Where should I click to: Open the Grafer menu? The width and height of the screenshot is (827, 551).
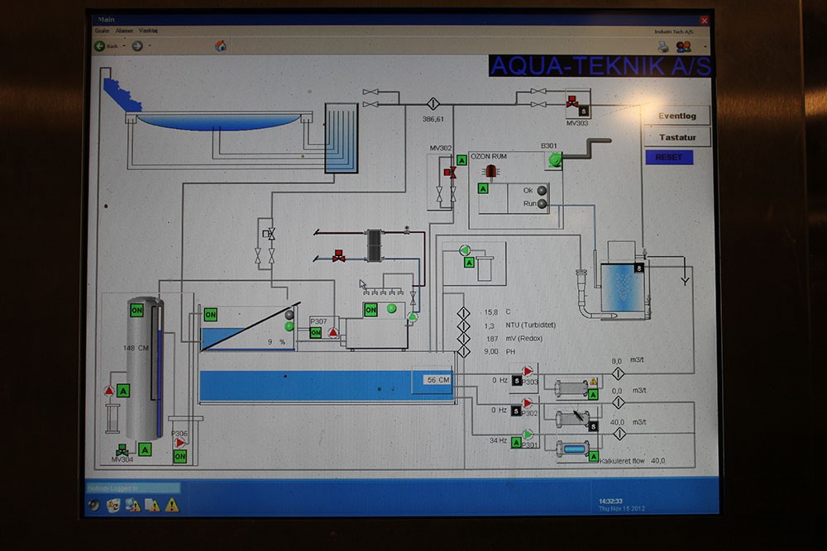pyautogui.click(x=102, y=31)
